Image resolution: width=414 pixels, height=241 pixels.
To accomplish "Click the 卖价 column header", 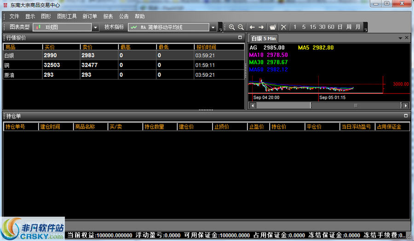I will 99,47.
